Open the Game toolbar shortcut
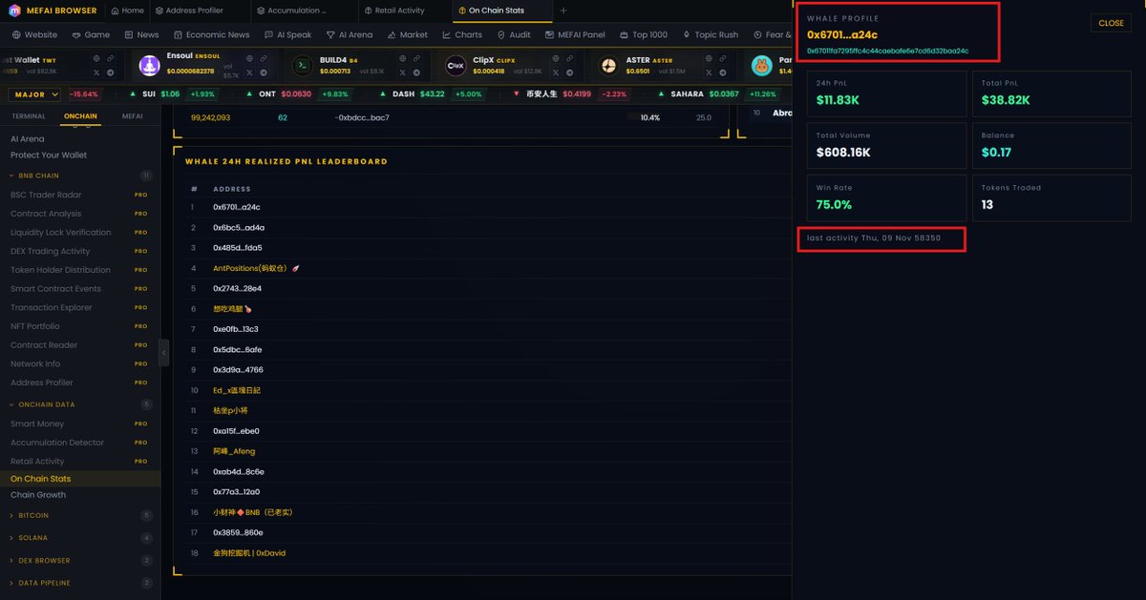This screenshot has width=1146, height=600. point(91,34)
